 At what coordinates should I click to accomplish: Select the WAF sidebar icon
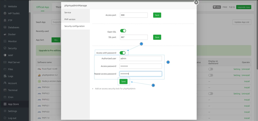(5, 55)
